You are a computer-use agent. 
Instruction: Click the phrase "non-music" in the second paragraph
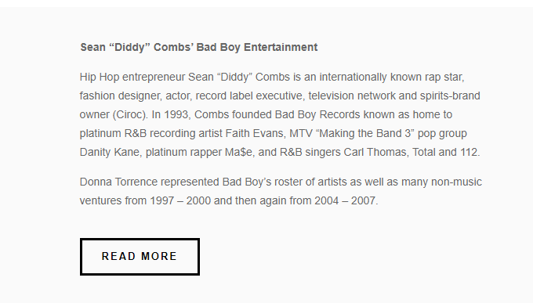[456, 182]
